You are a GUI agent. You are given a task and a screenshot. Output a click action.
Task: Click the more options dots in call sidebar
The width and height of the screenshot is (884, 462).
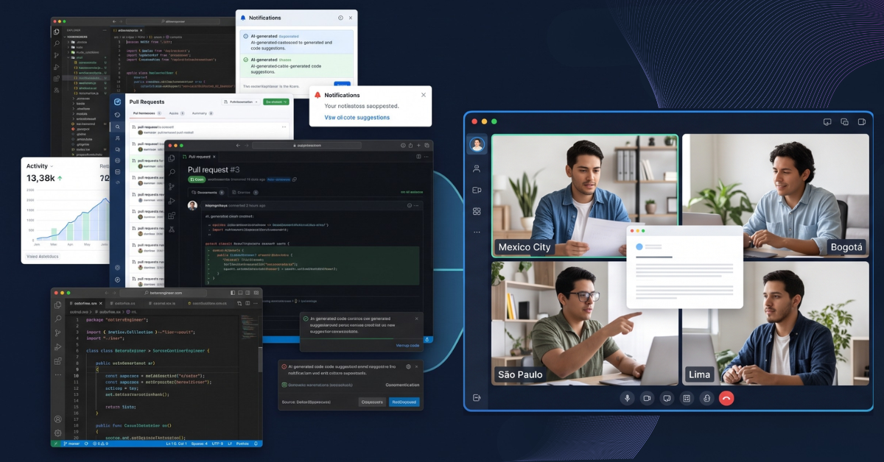(x=477, y=232)
